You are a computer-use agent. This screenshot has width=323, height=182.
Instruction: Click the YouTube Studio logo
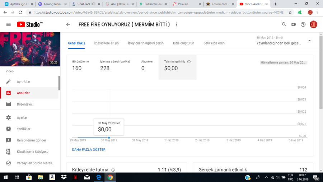[30, 24]
